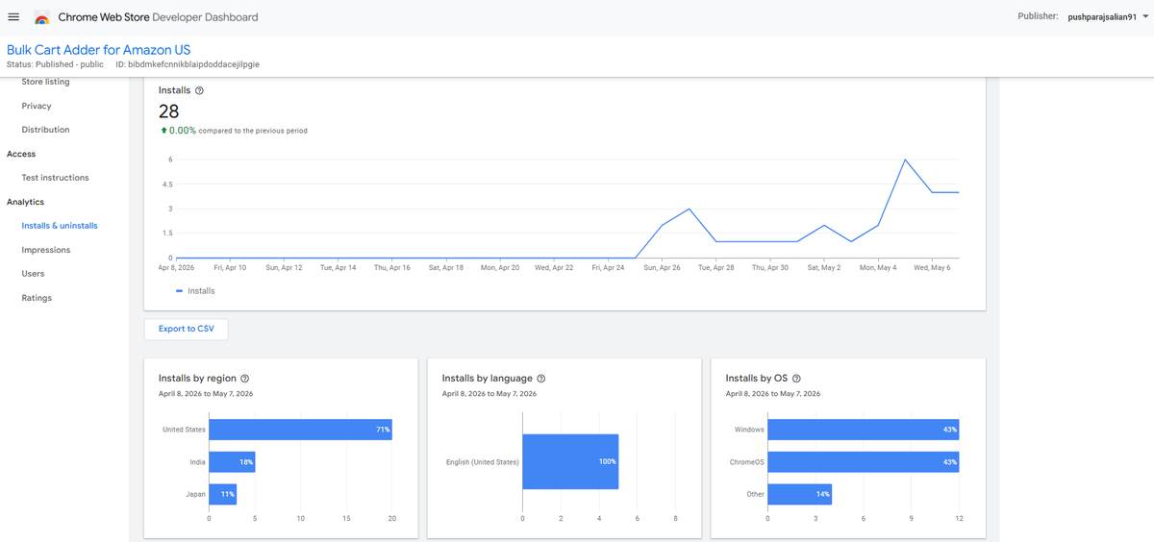This screenshot has height=542, width=1154.
Task: Click the United States 71% bar
Action: pyautogui.click(x=300, y=430)
